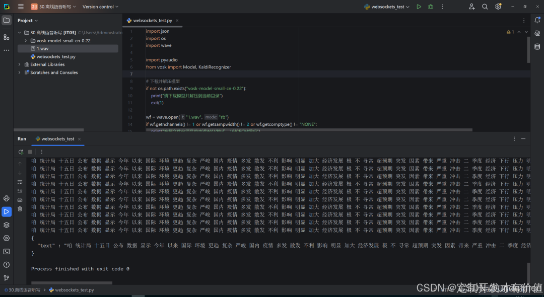The image size is (544, 297).
Task: Toggle the Project tool window icon
Action: [6, 20]
